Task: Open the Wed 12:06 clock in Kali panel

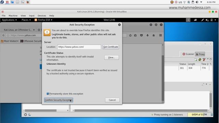Action: tap(109, 20)
